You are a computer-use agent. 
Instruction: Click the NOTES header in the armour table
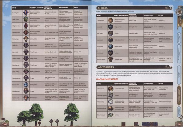click(76, 8)
